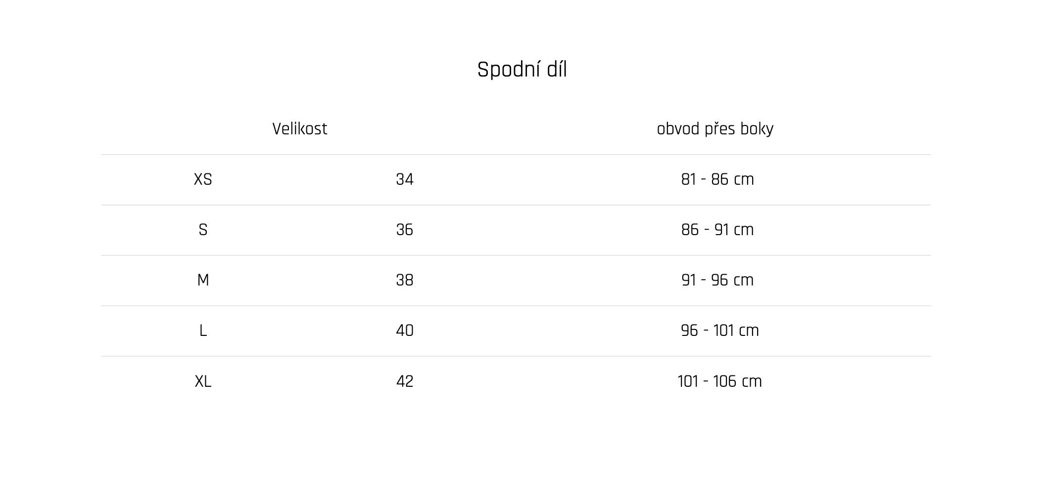
Task: Click the XL size label
Action: pyautogui.click(x=203, y=381)
